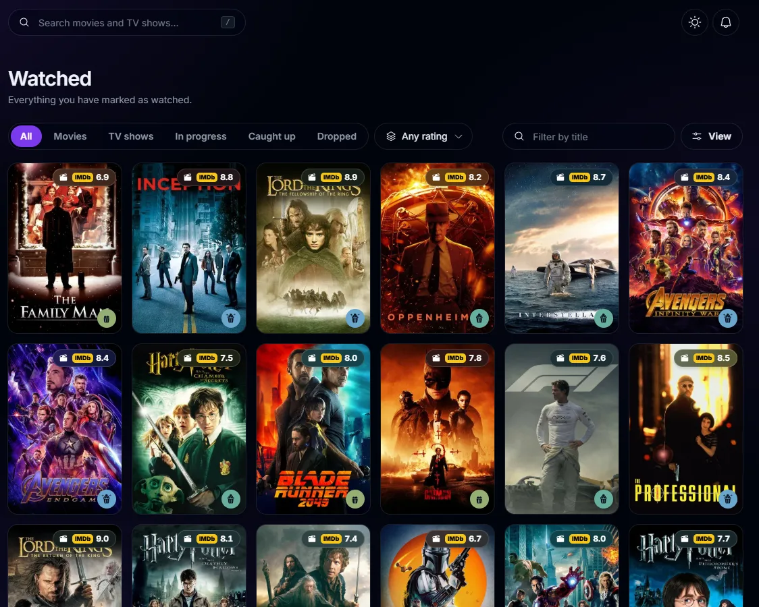Open Avengers Infinity War poster

pyautogui.click(x=686, y=248)
